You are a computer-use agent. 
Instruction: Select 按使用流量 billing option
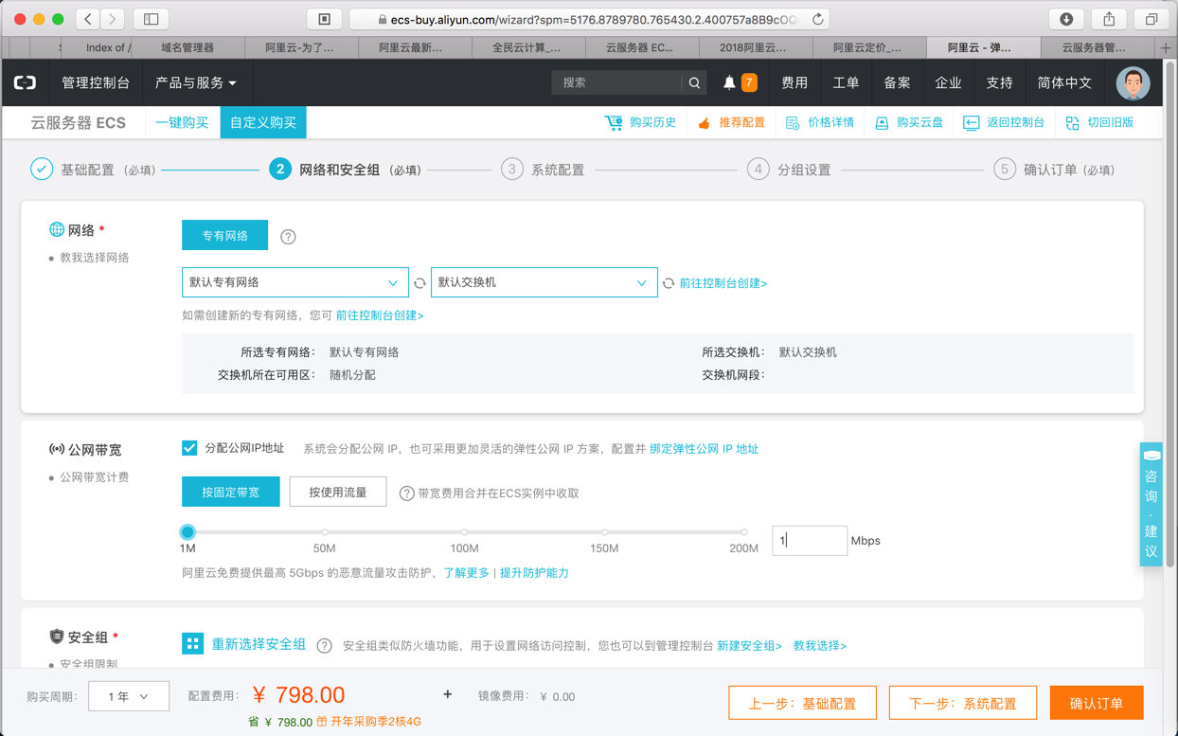[x=338, y=493]
